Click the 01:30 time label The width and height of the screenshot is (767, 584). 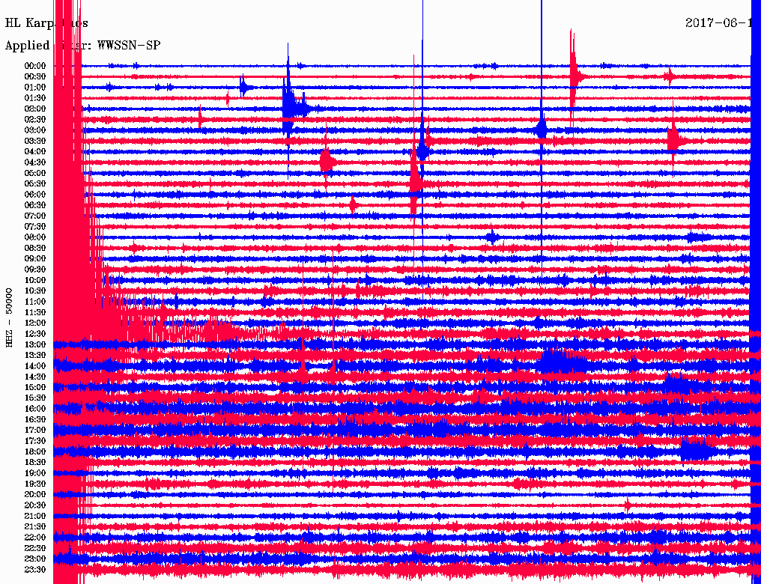pyautogui.click(x=35, y=98)
